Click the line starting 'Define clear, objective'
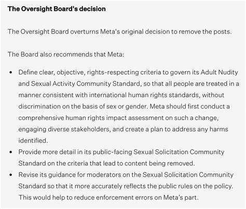246x209 pixels. coord(128,72)
